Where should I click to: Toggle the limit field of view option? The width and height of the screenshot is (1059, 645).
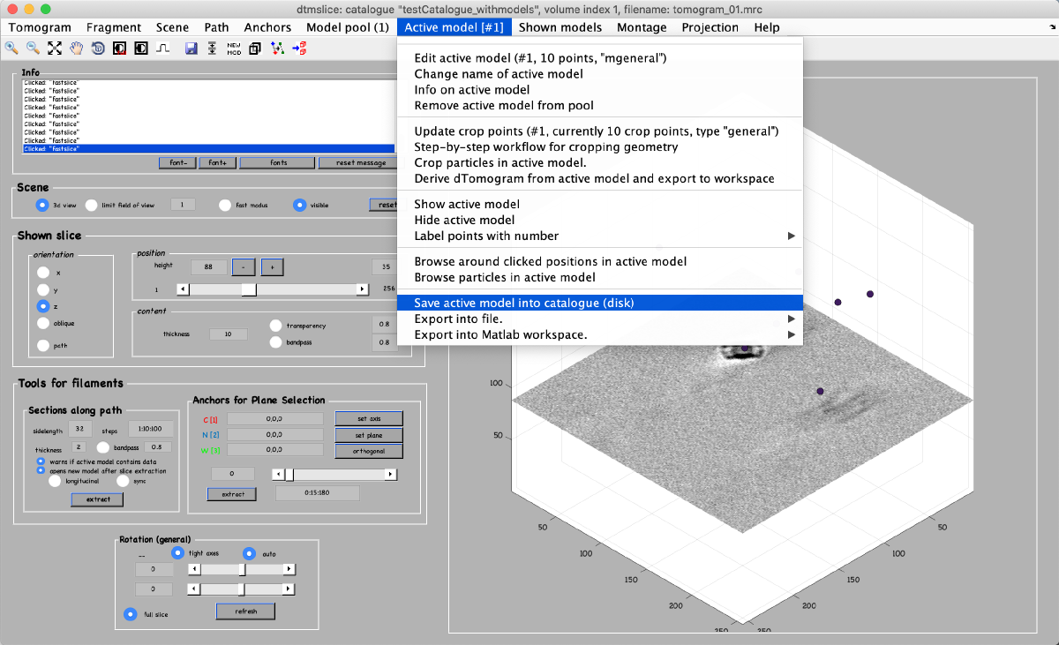point(92,205)
